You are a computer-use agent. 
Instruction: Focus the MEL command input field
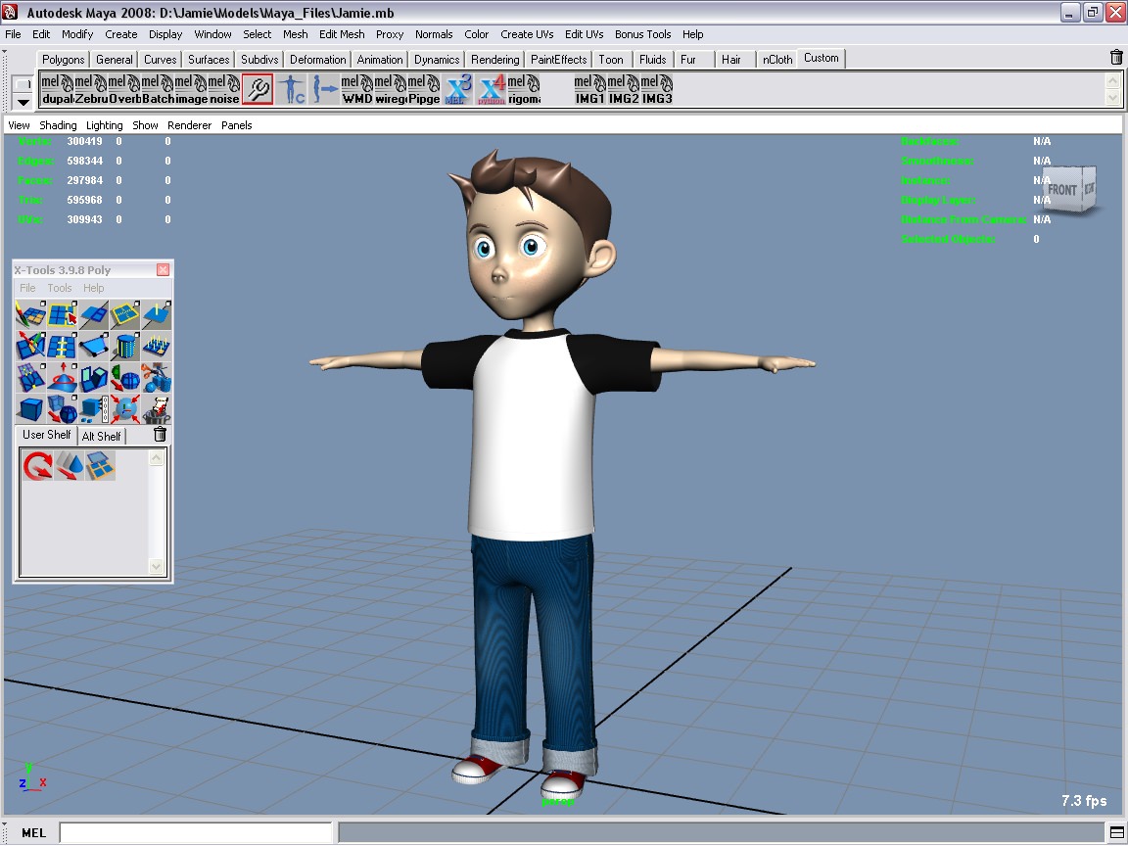click(x=196, y=832)
